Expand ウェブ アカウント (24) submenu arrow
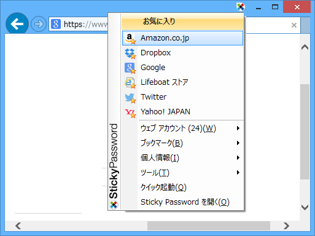This screenshot has height=236, width=315. point(238,128)
